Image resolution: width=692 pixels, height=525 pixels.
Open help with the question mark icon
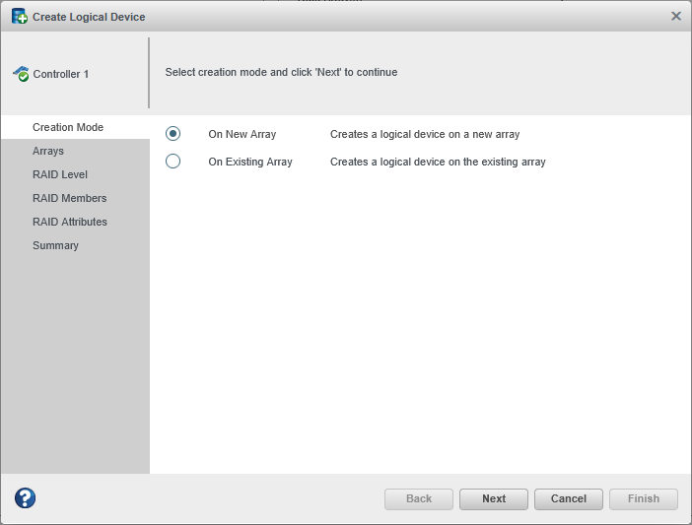point(26,498)
